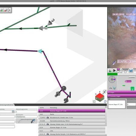The height and width of the screenshot is (136, 136).
Task: Click the blue floppy disk save icon
Action: click(x=131, y=70)
